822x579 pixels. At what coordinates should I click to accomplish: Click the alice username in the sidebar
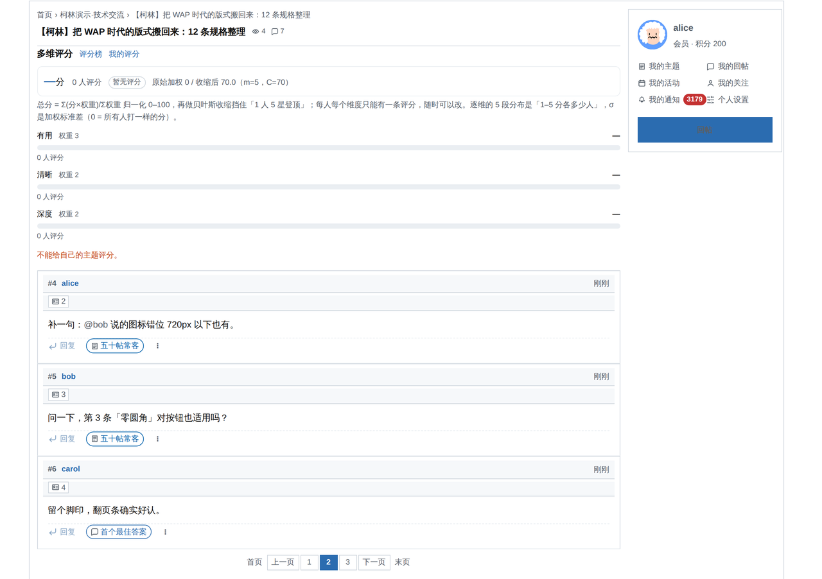point(683,28)
